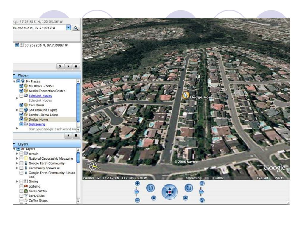Click the LAX Inbound Flights globe icon
This screenshot has height=229, width=305.
tap(26, 110)
